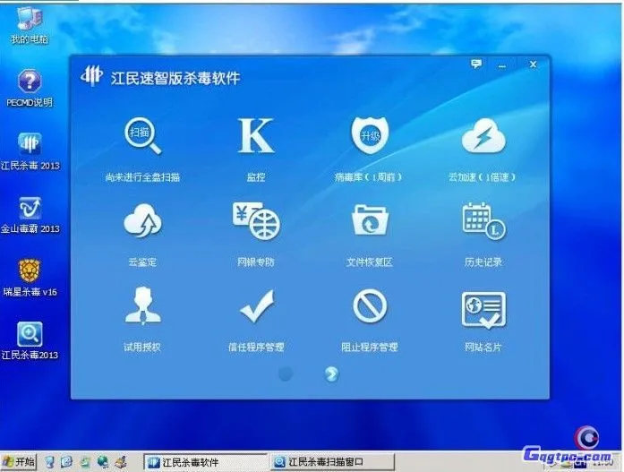This screenshot has width=624, height=472.
Task: Switch to 江民杀毒软件 taskbar window
Action: 204,461
